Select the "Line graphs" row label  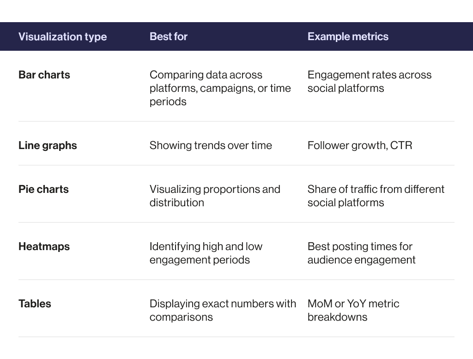(48, 145)
